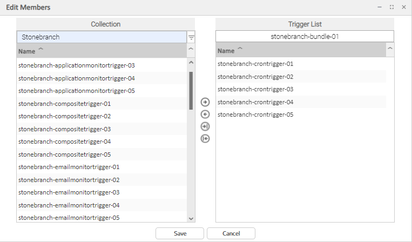The width and height of the screenshot is (412, 242).
Task: Maximize the Edit Members dialog
Action: coord(391,8)
